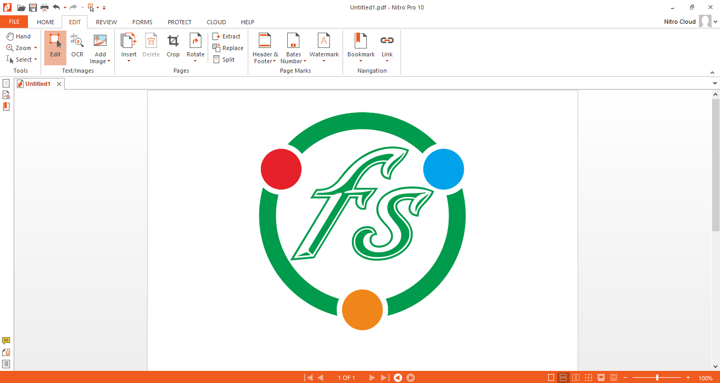Click the Nitro Cloud account link

680,22
